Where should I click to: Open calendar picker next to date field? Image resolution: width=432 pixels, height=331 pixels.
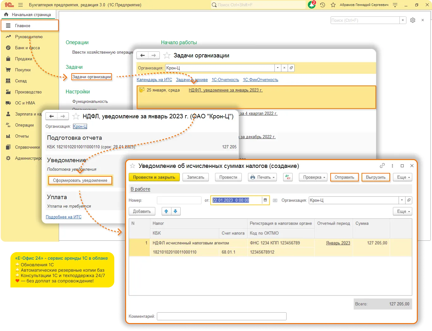click(x=265, y=200)
